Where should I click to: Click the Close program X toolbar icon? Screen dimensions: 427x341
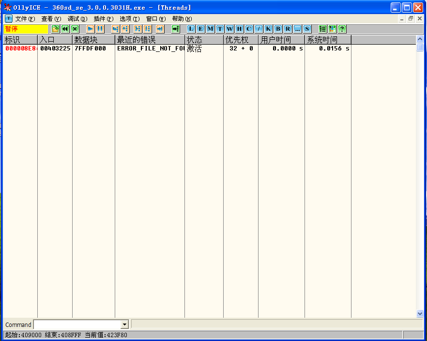tap(75, 29)
